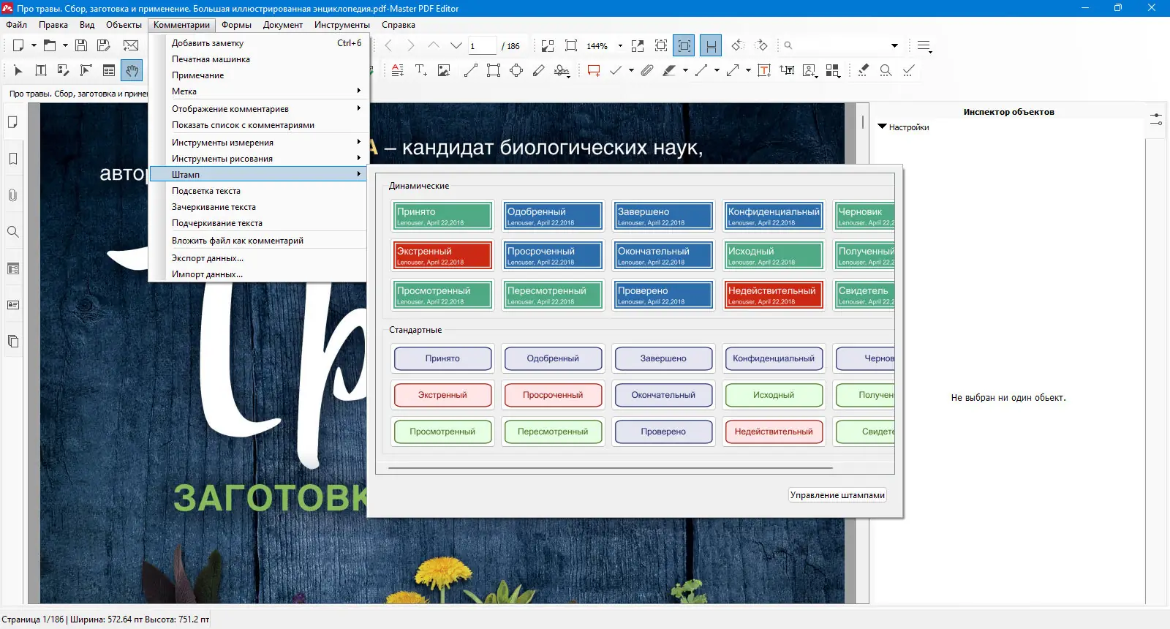This screenshot has height=629, width=1170.
Task: Click the Attach File paperclip icon
Action: click(647, 70)
